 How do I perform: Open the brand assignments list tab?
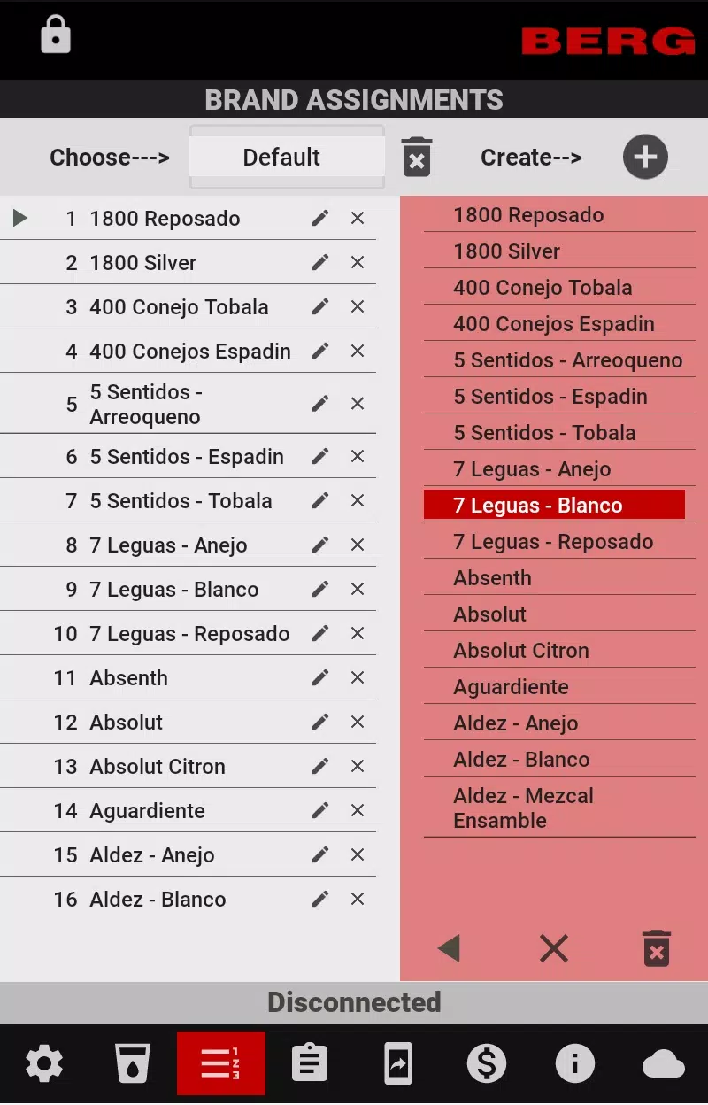221,1063
